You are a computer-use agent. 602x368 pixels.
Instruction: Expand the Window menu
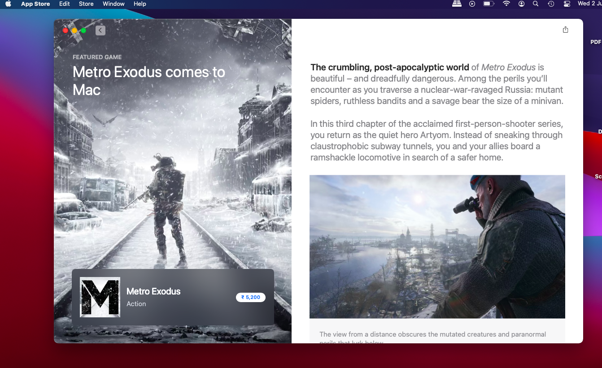(113, 4)
